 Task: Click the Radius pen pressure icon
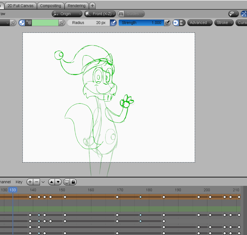113,23
